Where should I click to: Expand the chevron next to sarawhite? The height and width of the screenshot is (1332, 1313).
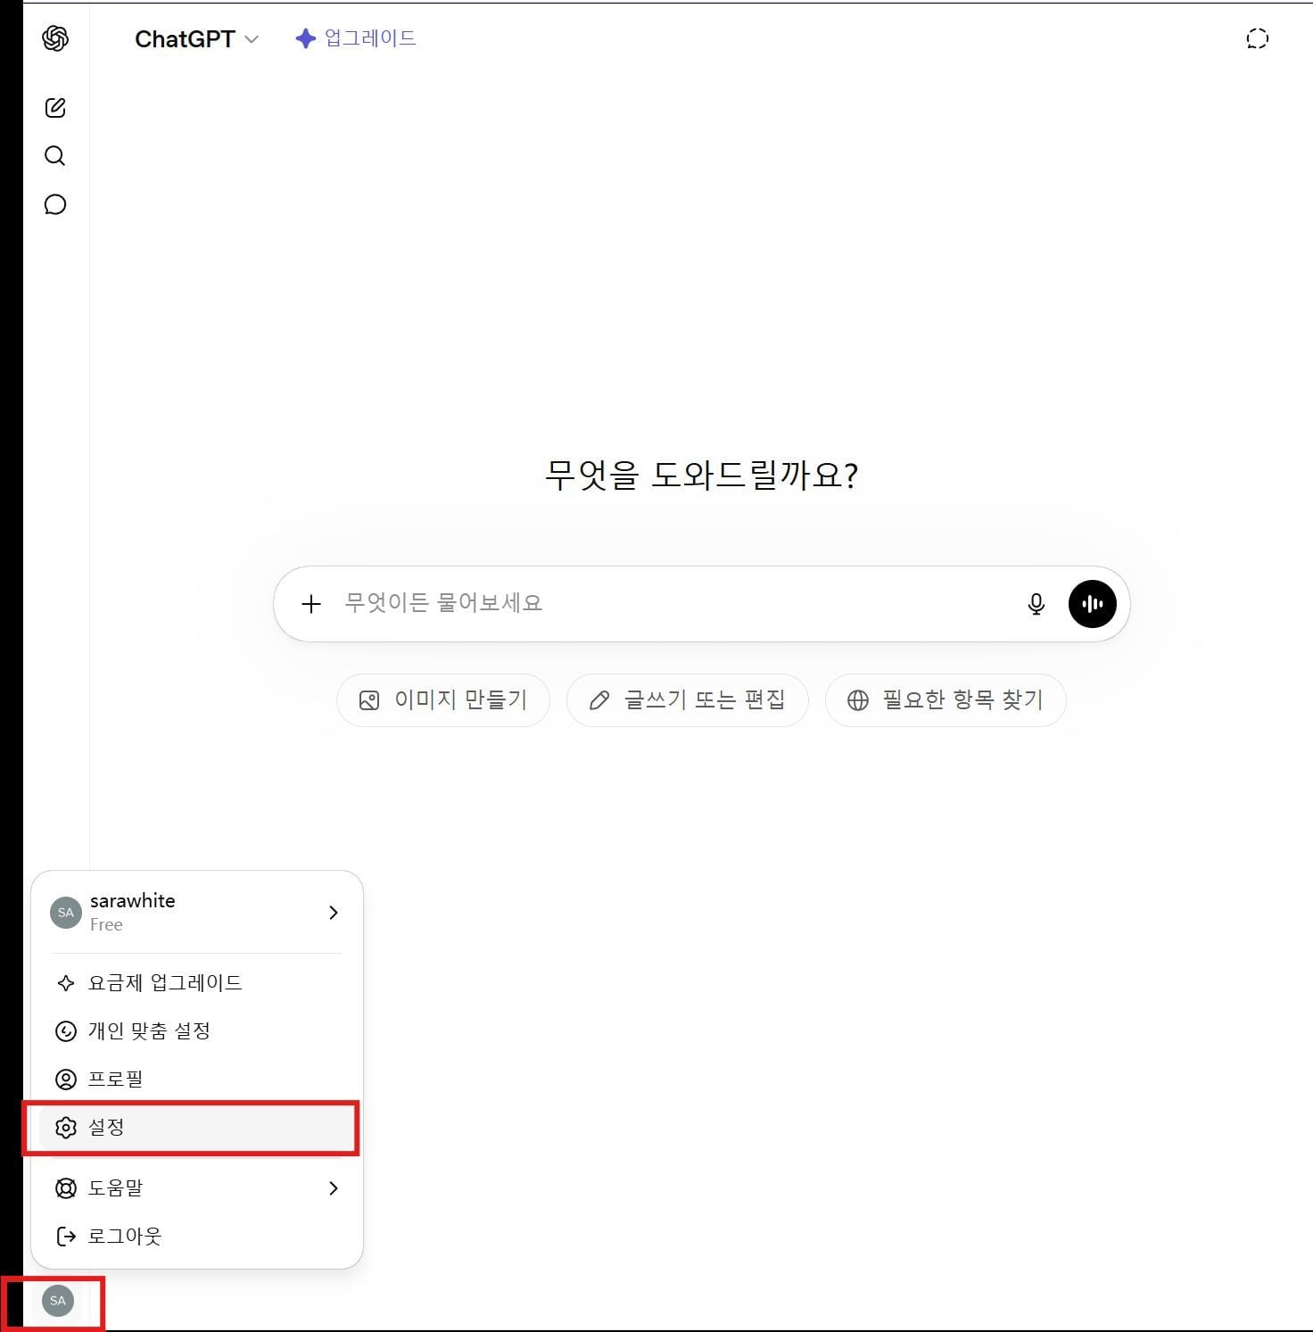[x=334, y=912]
